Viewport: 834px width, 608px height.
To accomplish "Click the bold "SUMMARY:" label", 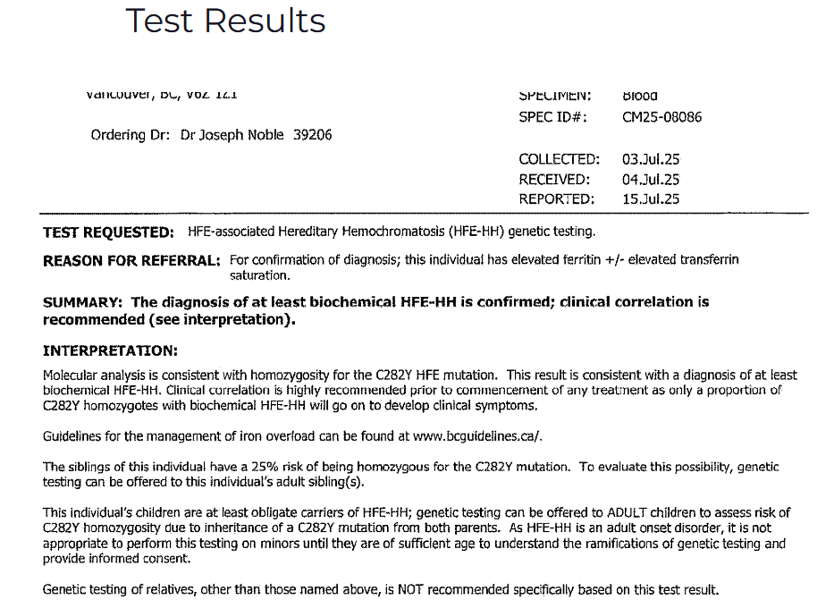I will click(x=82, y=302).
